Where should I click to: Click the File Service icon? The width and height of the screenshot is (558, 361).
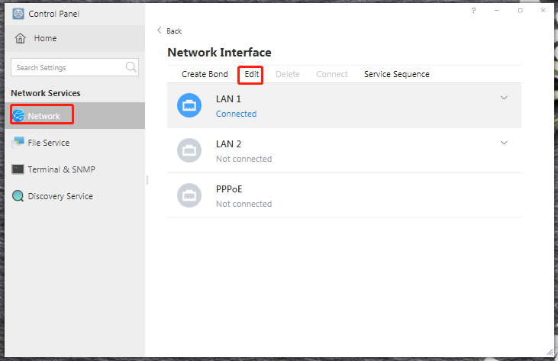pos(18,143)
